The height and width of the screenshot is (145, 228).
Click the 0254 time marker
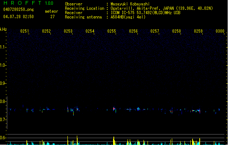90,31
